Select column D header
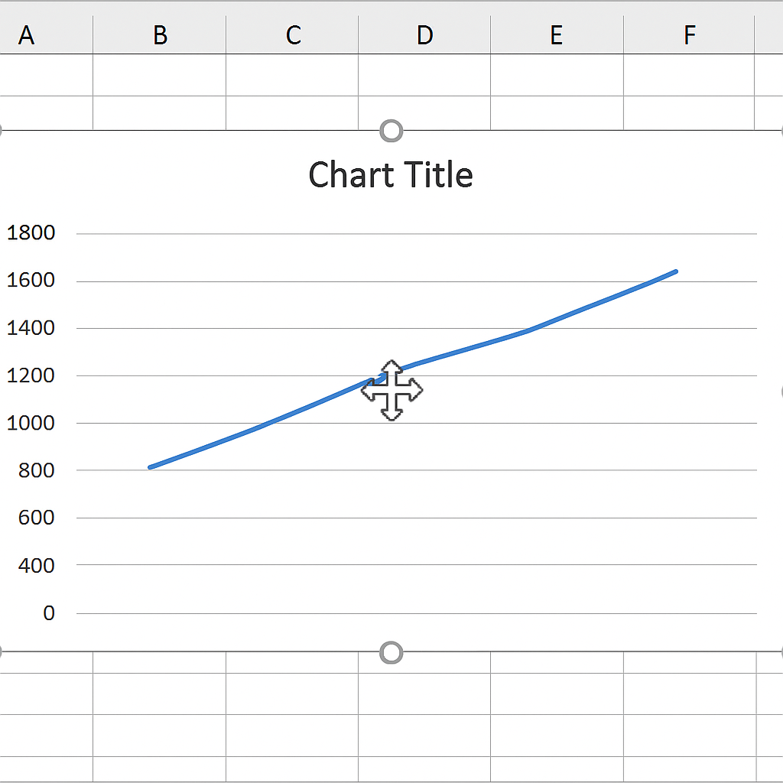The width and height of the screenshot is (783, 783). click(x=424, y=34)
